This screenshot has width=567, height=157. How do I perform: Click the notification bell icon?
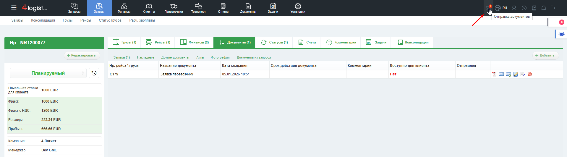click(544, 8)
